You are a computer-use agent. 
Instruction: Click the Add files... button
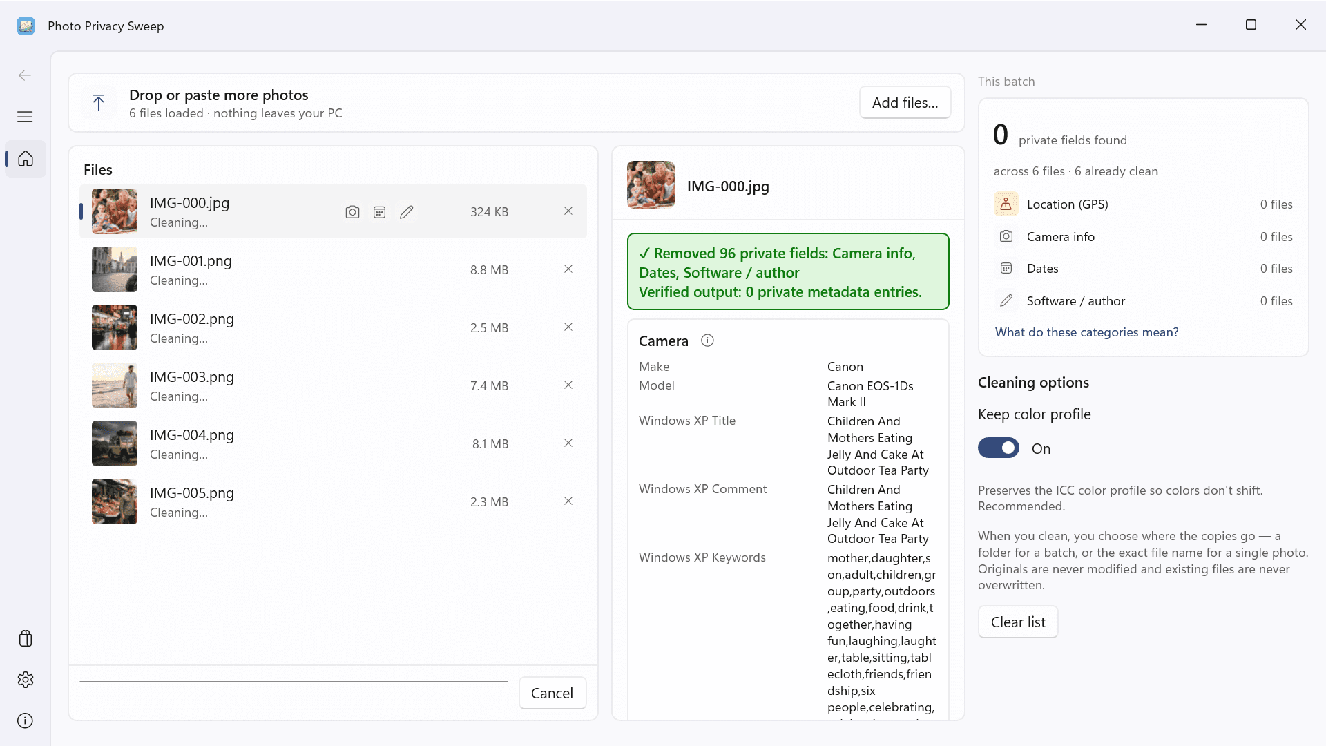(x=905, y=103)
